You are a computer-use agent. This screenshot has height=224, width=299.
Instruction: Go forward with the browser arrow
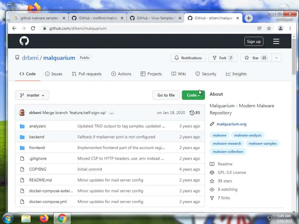[23, 28]
